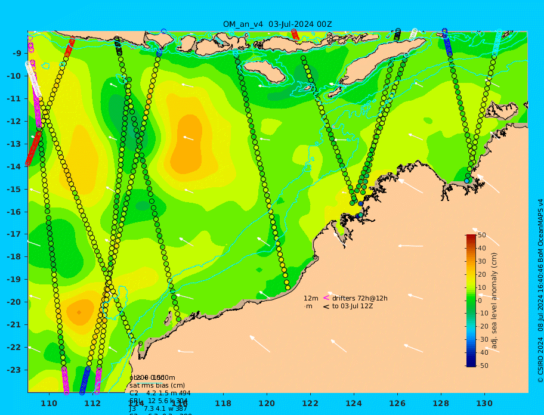544x415 pixels.
Task: Click the '12m' legend label
Action: (311, 298)
